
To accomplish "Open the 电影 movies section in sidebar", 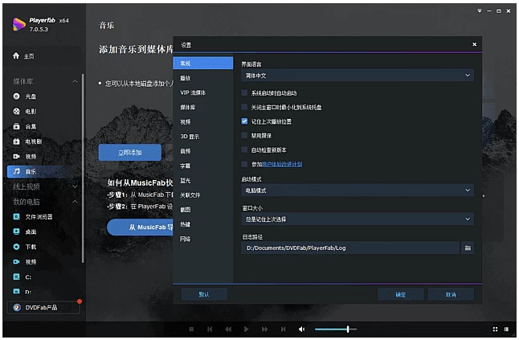I will (x=31, y=111).
